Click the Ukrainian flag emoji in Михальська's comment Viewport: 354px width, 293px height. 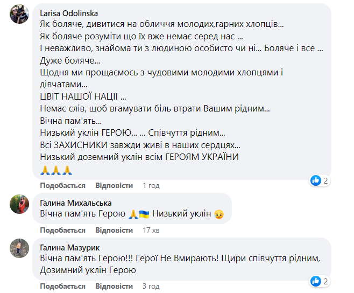click(x=144, y=214)
